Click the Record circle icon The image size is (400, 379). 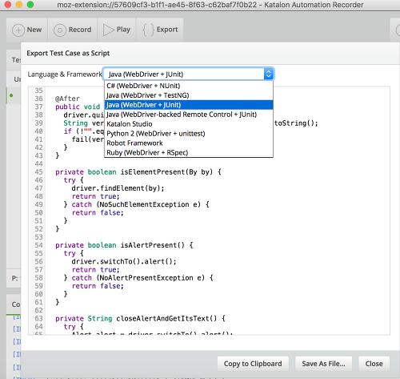click(x=60, y=30)
